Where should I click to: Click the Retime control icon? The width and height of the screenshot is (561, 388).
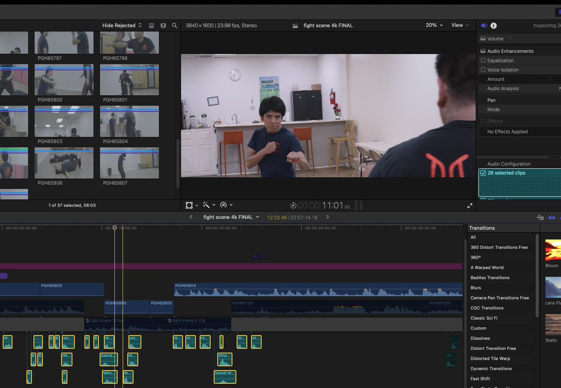223,205
